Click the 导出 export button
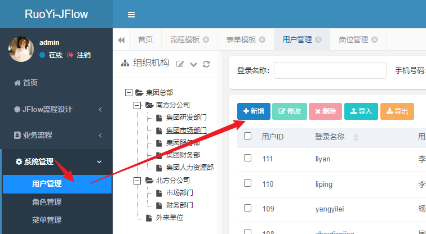 tap(397, 111)
